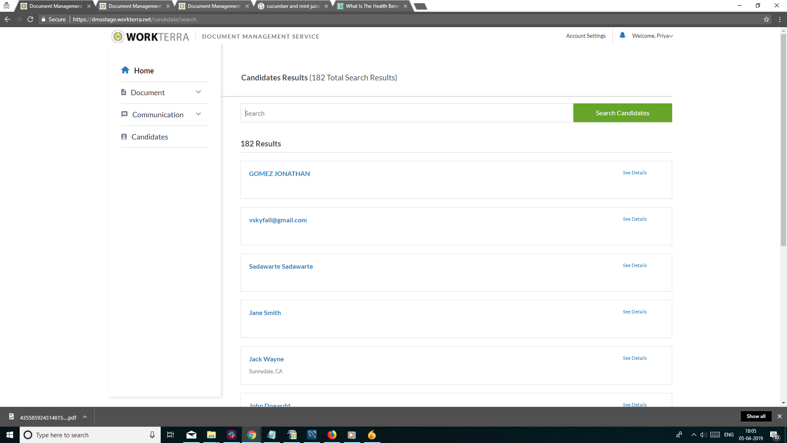The image size is (787, 443).
Task: Switch to the second Document Management tab
Action: coord(134,6)
